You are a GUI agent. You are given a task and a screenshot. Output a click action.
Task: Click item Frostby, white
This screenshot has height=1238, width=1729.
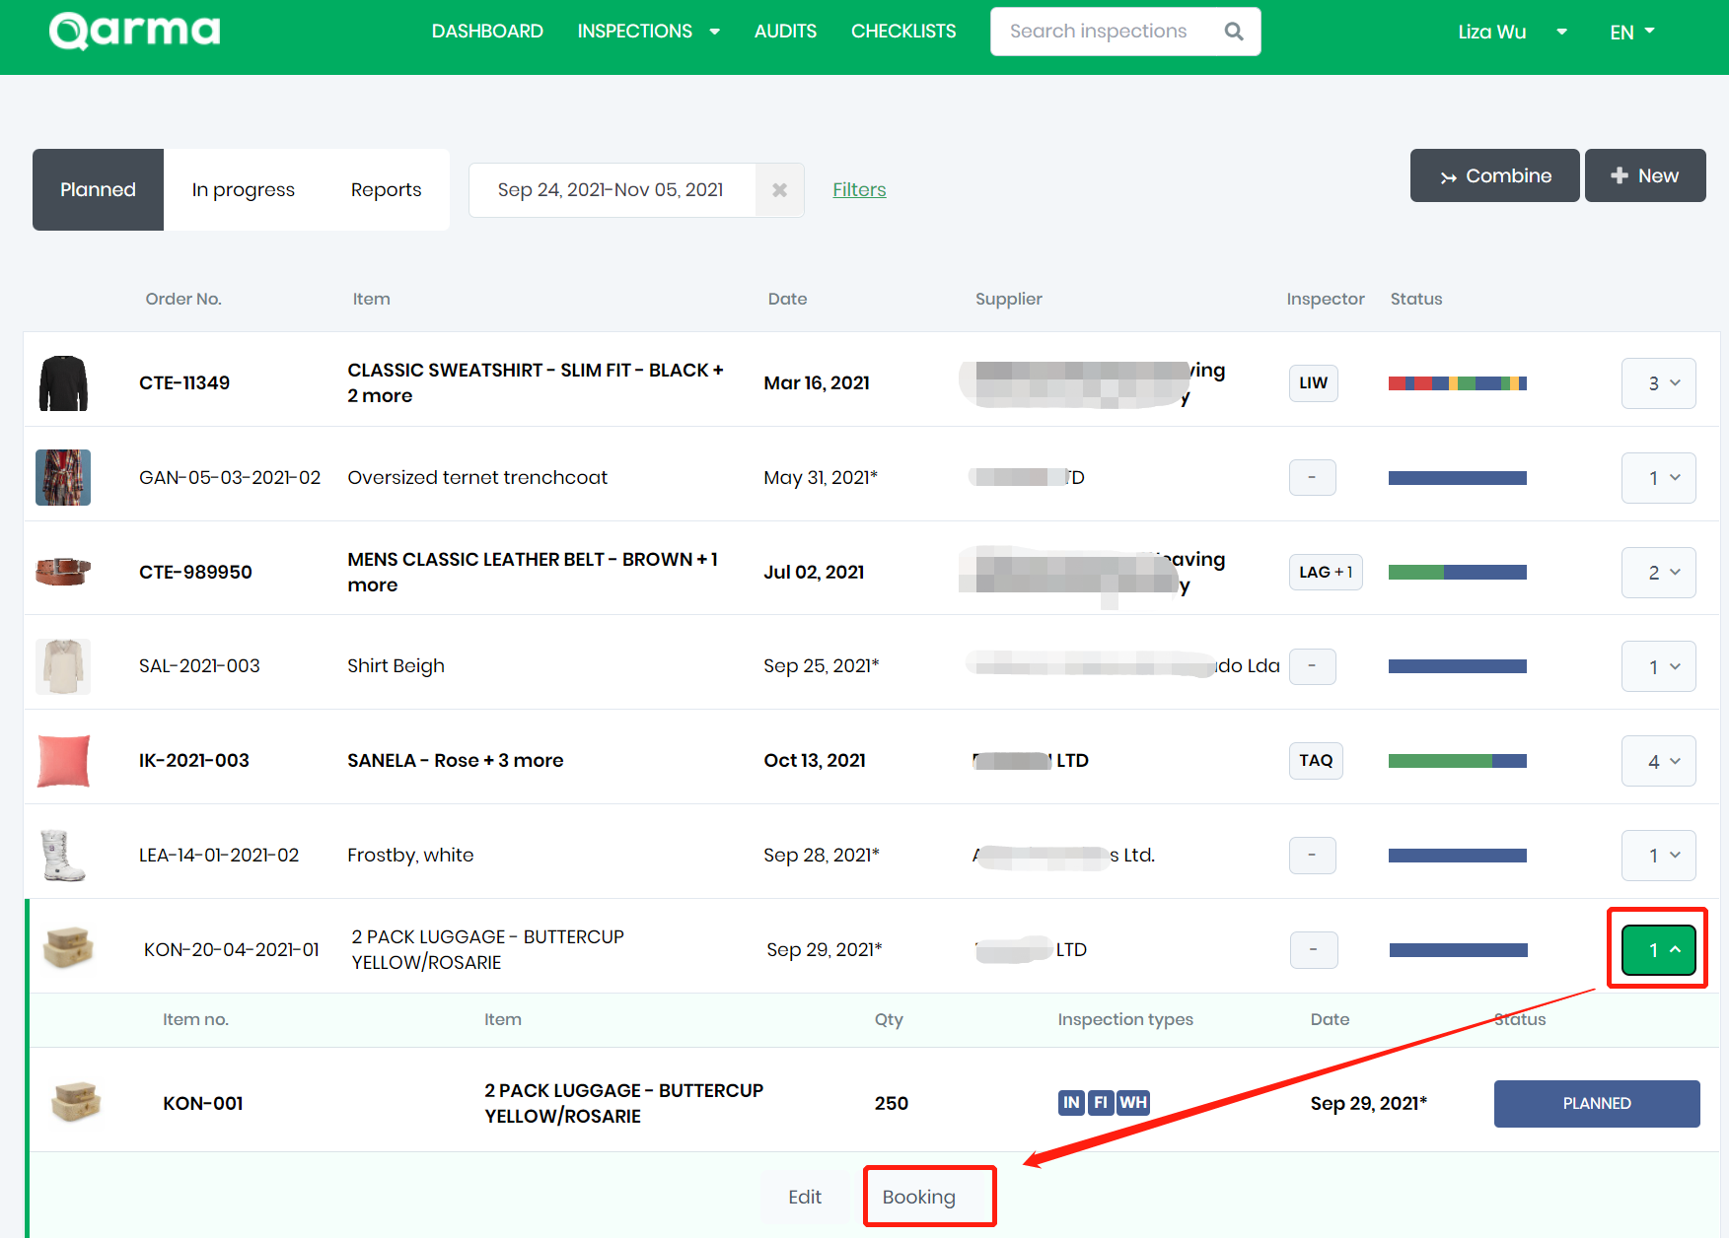tap(410, 856)
